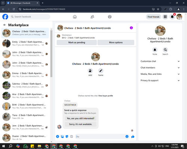The image size is (187, 149).
Task: Open the View buyer profile link
Action: (105, 96)
